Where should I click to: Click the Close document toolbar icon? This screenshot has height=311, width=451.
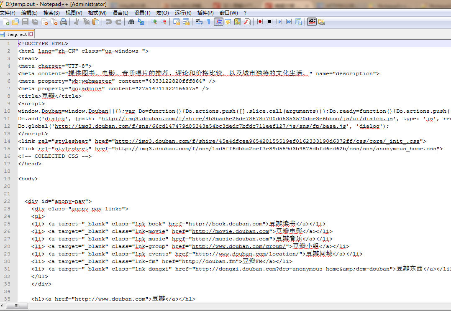tap(45, 22)
